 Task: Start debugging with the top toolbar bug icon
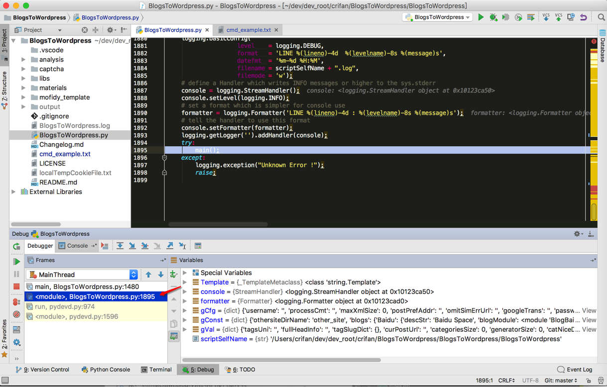click(493, 17)
